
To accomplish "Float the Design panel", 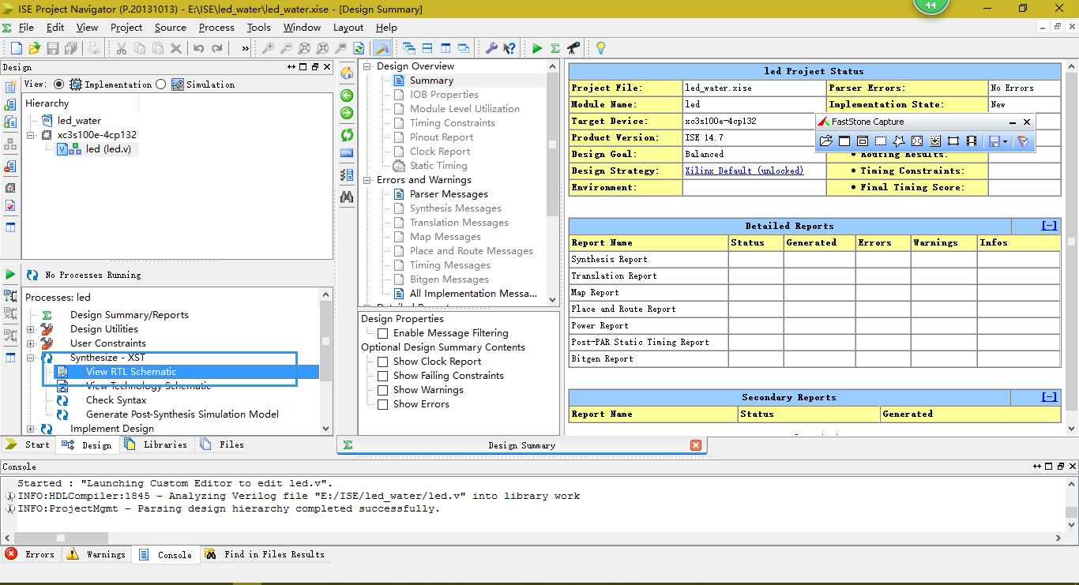I will [315, 68].
